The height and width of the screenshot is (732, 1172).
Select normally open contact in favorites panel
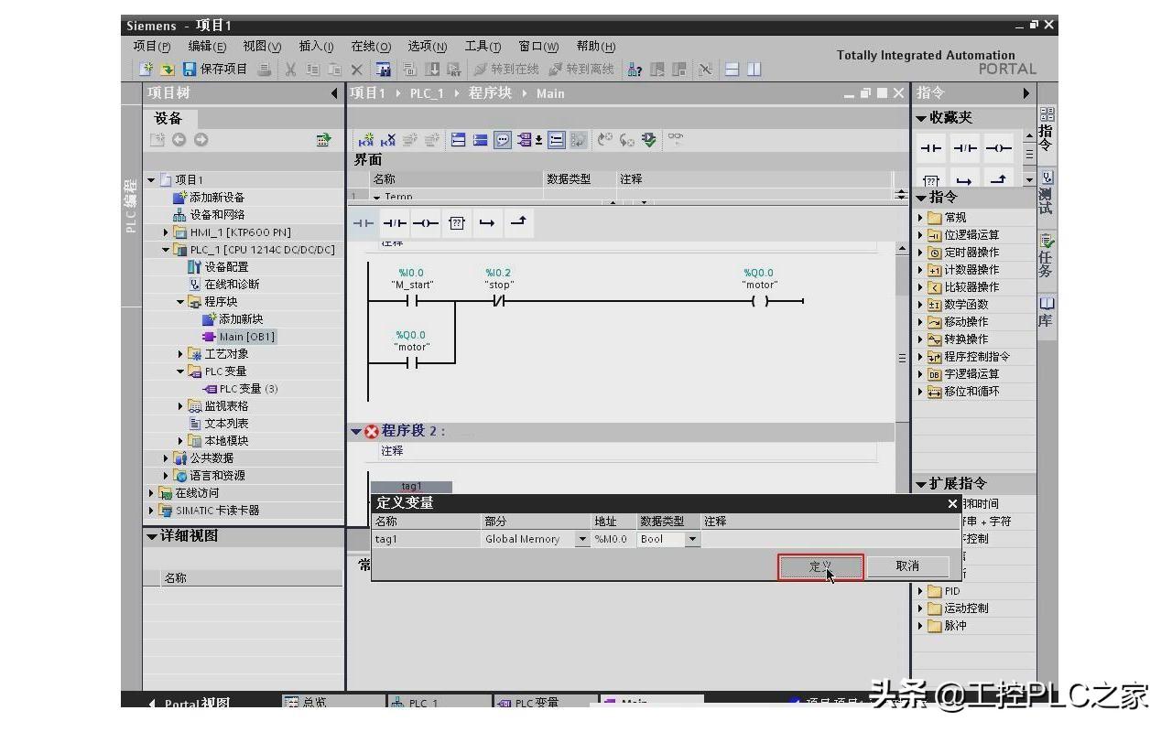931,148
